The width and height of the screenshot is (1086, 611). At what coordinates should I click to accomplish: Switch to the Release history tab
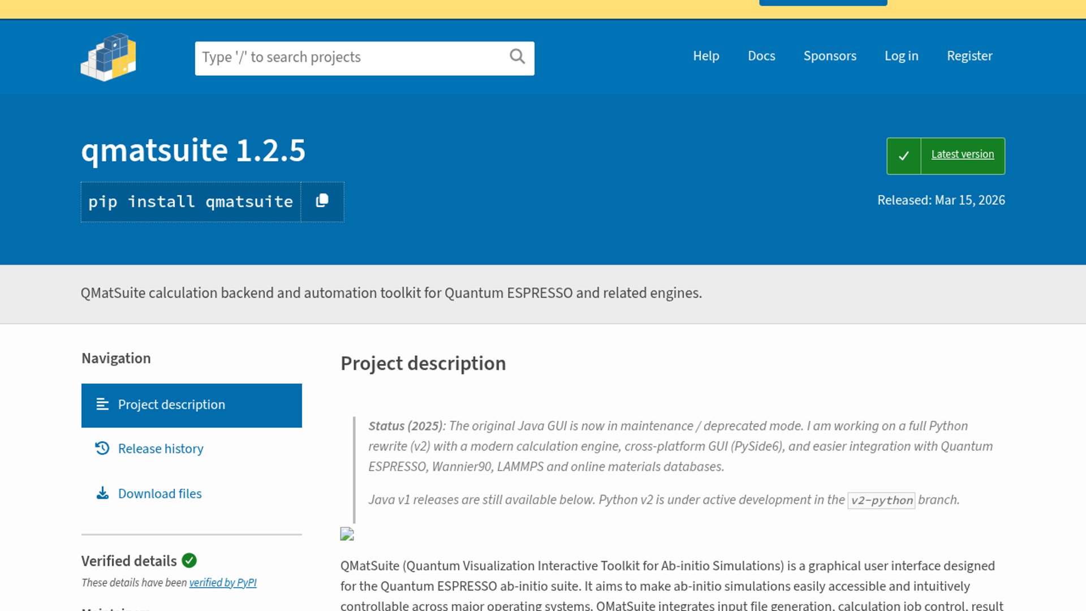coord(161,449)
